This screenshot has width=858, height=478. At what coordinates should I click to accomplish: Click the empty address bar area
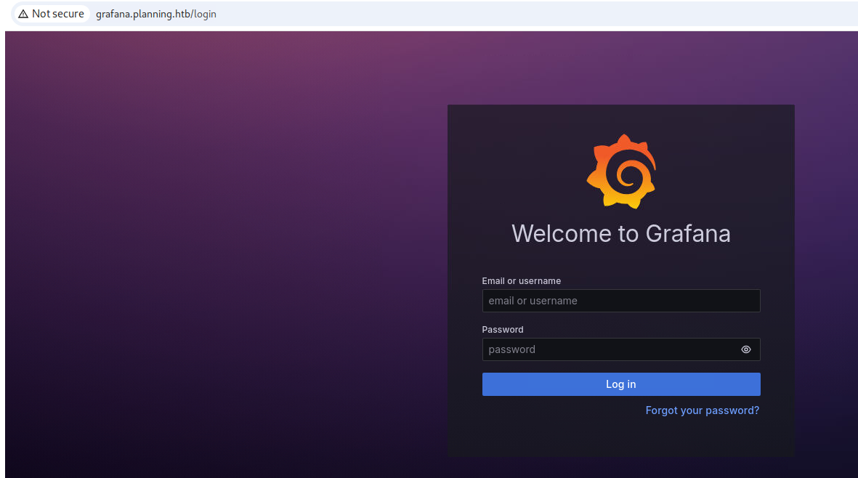tap(509, 14)
